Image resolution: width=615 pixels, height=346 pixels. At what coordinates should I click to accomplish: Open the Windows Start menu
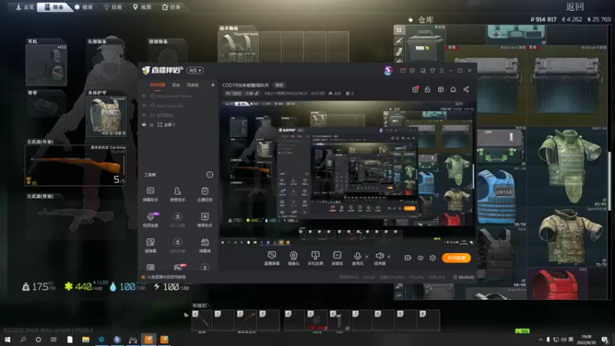[7, 339]
